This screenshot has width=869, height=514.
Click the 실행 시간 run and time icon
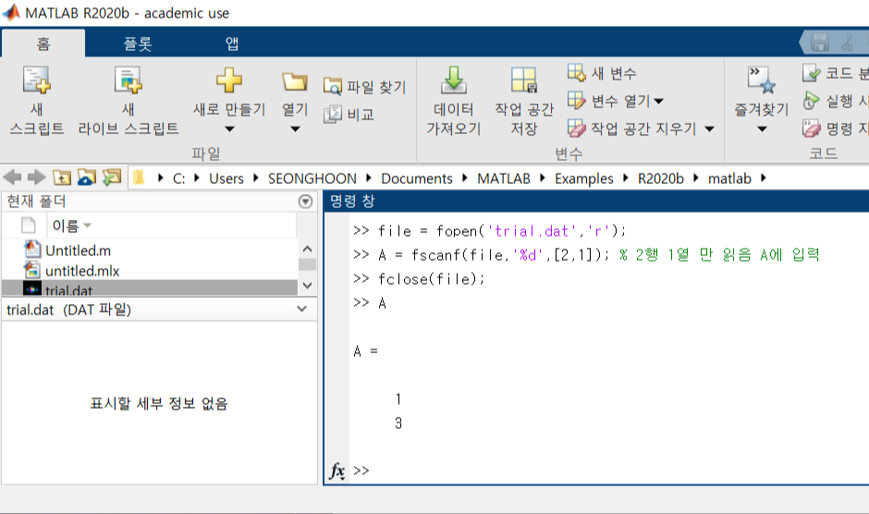pyautogui.click(x=812, y=101)
